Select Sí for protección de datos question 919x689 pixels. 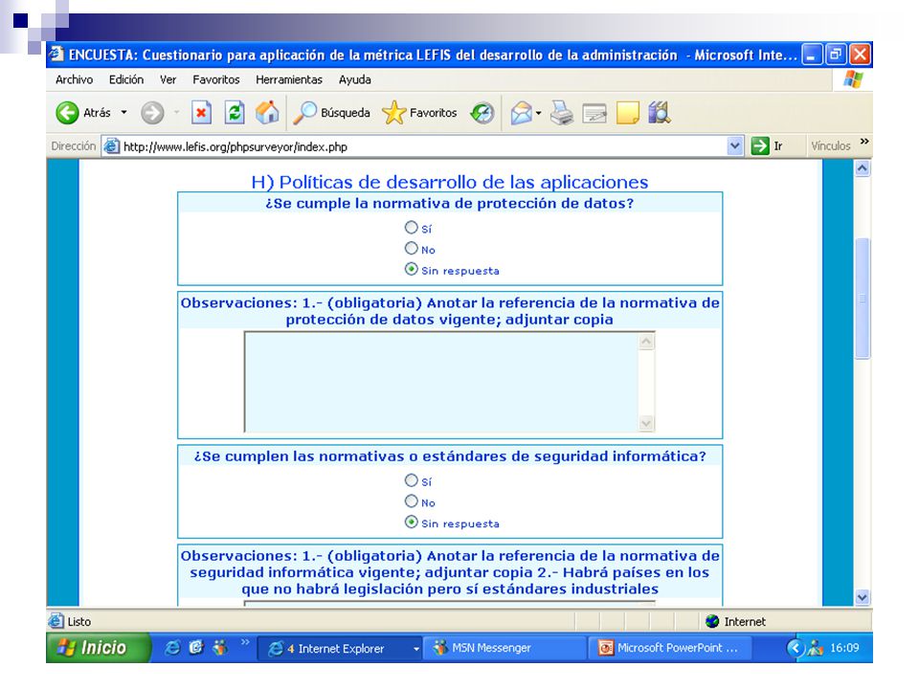coord(412,228)
